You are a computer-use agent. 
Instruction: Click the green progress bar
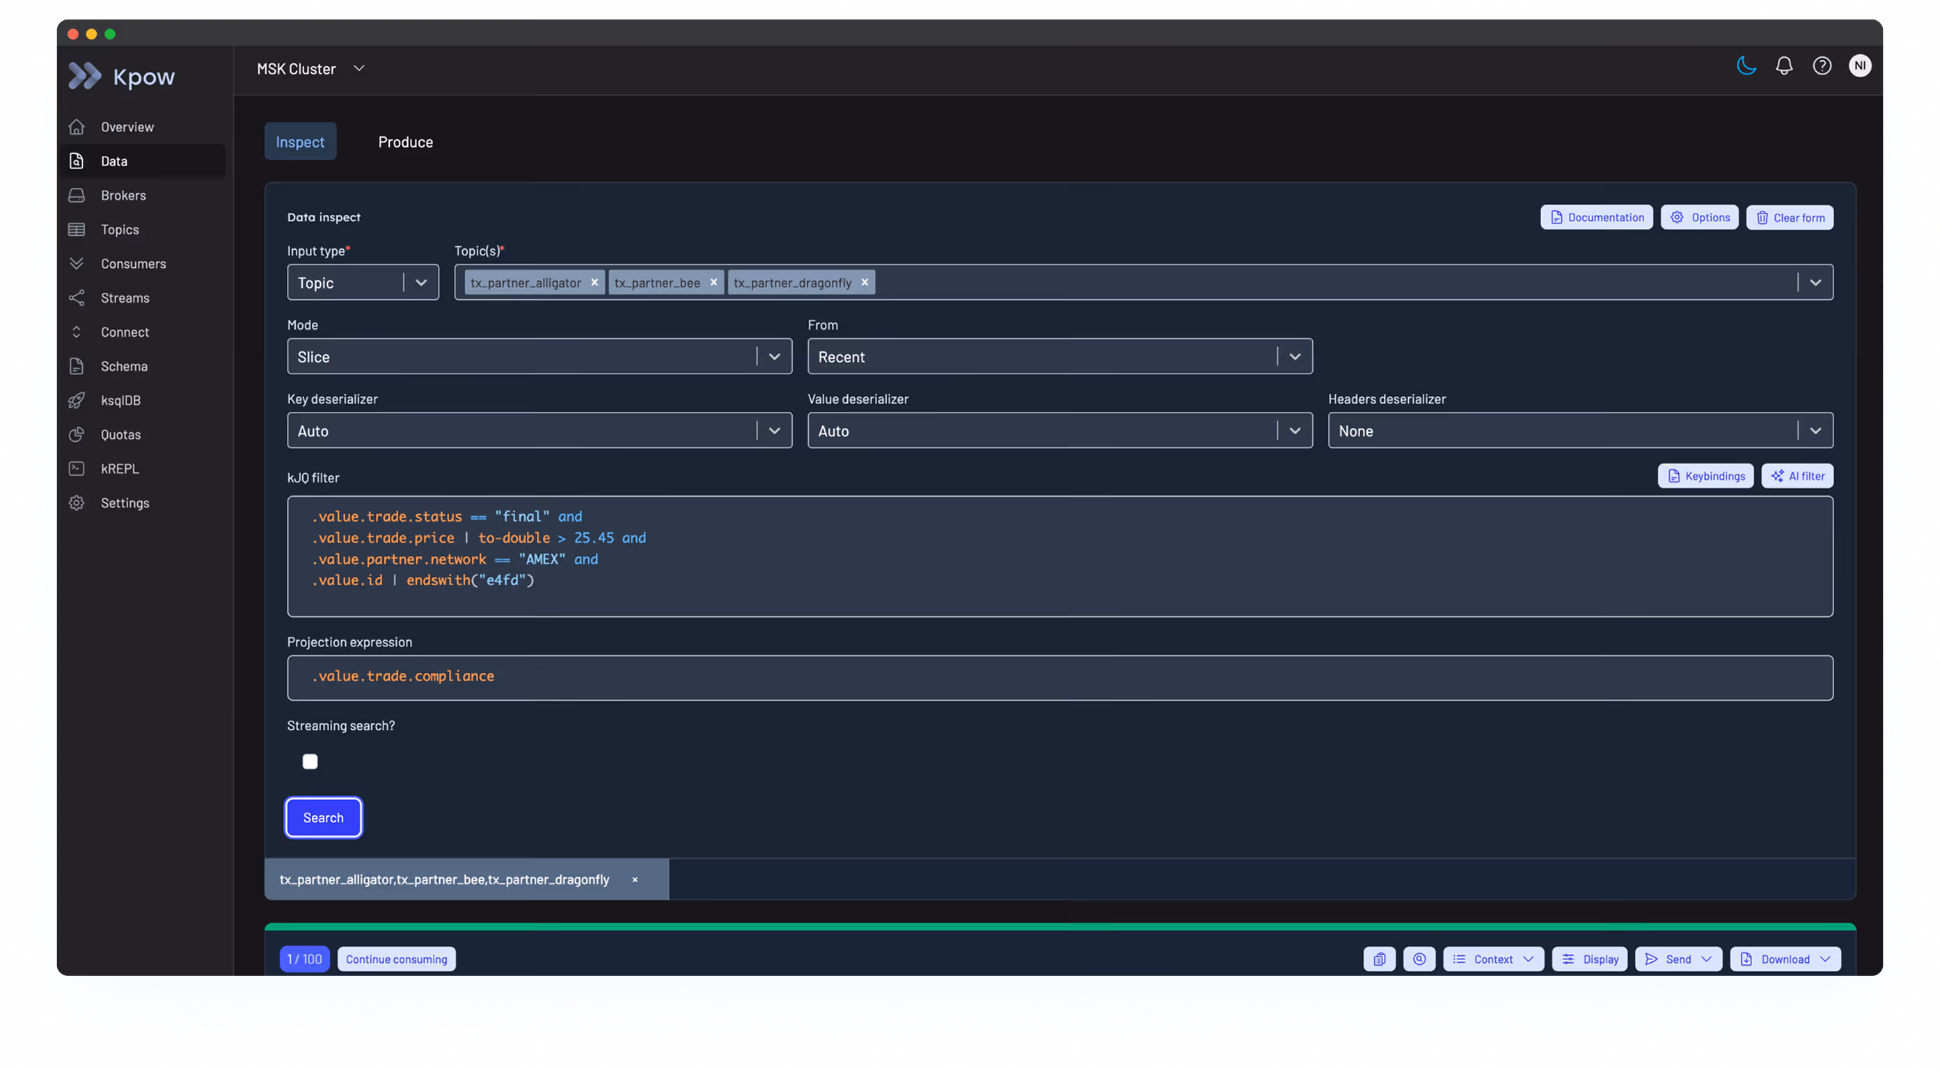1059,926
